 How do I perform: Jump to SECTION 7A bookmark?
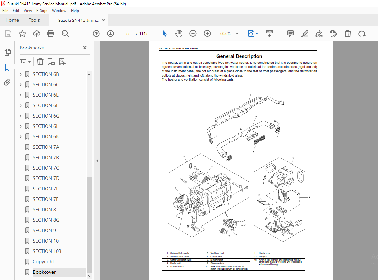click(46, 147)
